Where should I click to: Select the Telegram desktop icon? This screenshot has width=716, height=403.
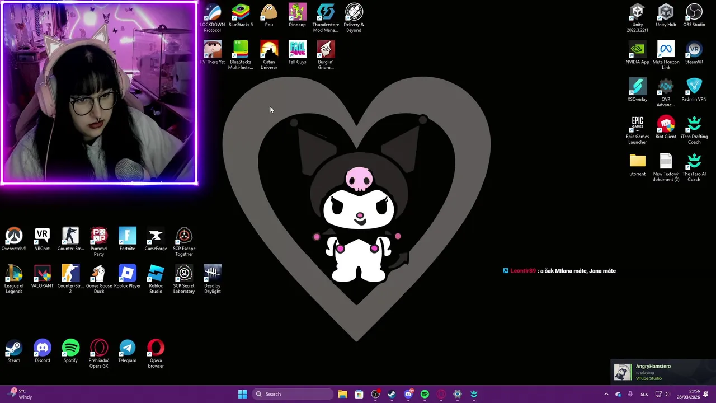pos(128,351)
